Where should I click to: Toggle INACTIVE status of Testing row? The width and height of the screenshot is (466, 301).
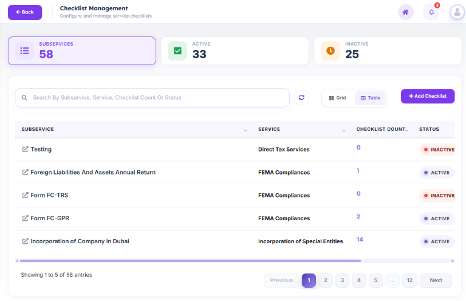[x=437, y=150]
